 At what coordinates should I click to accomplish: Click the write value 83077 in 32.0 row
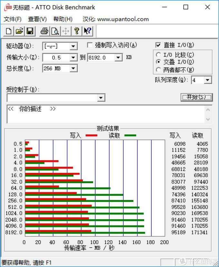click(178, 182)
